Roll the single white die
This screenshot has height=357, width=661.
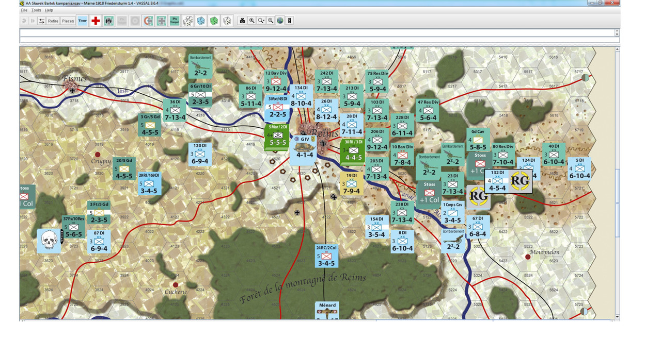point(227,21)
